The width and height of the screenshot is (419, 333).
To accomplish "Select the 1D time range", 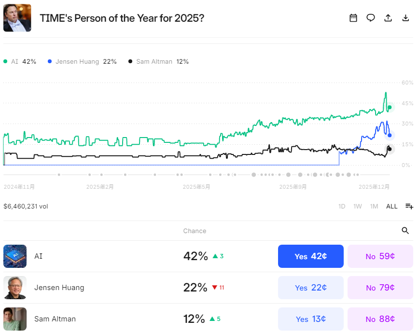I will 342,206.
